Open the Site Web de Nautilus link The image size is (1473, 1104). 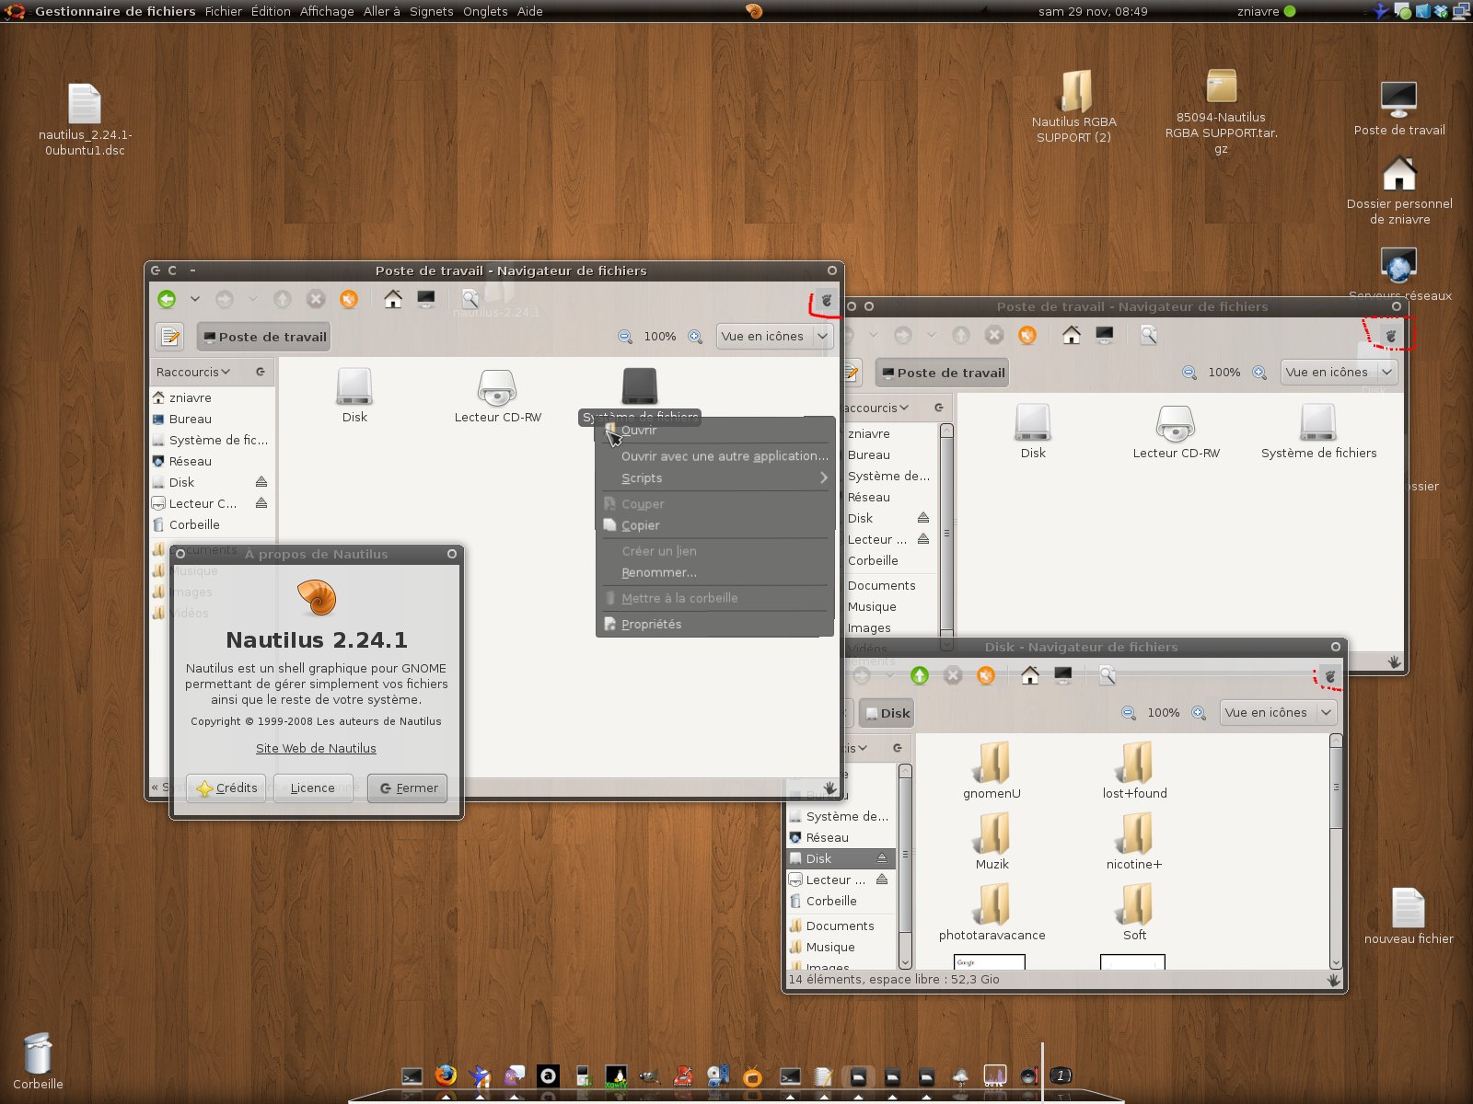point(316,748)
